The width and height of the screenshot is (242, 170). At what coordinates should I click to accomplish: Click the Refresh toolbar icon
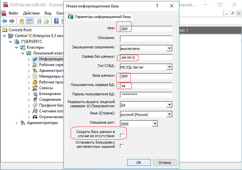pyautogui.click(x=39, y=21)
